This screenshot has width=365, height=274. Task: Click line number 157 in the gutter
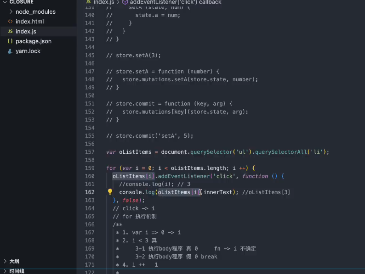[90, 152]
